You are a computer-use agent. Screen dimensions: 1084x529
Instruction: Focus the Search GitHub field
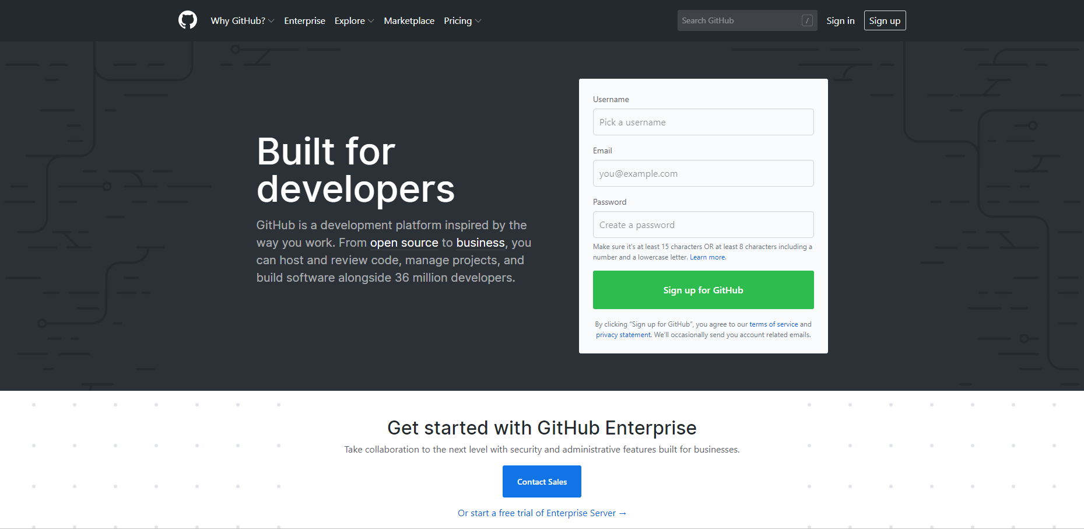click(747, 20)
